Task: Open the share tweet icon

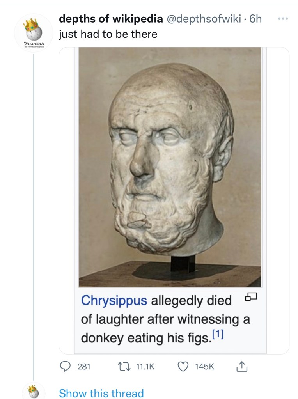Action: click(241, 366)
